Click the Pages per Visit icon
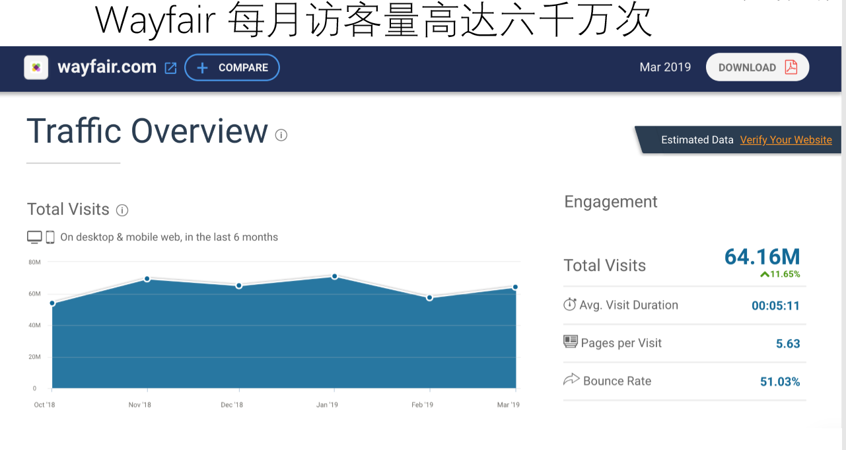Viewport: 846px width, 450px height. coord(571,342)
